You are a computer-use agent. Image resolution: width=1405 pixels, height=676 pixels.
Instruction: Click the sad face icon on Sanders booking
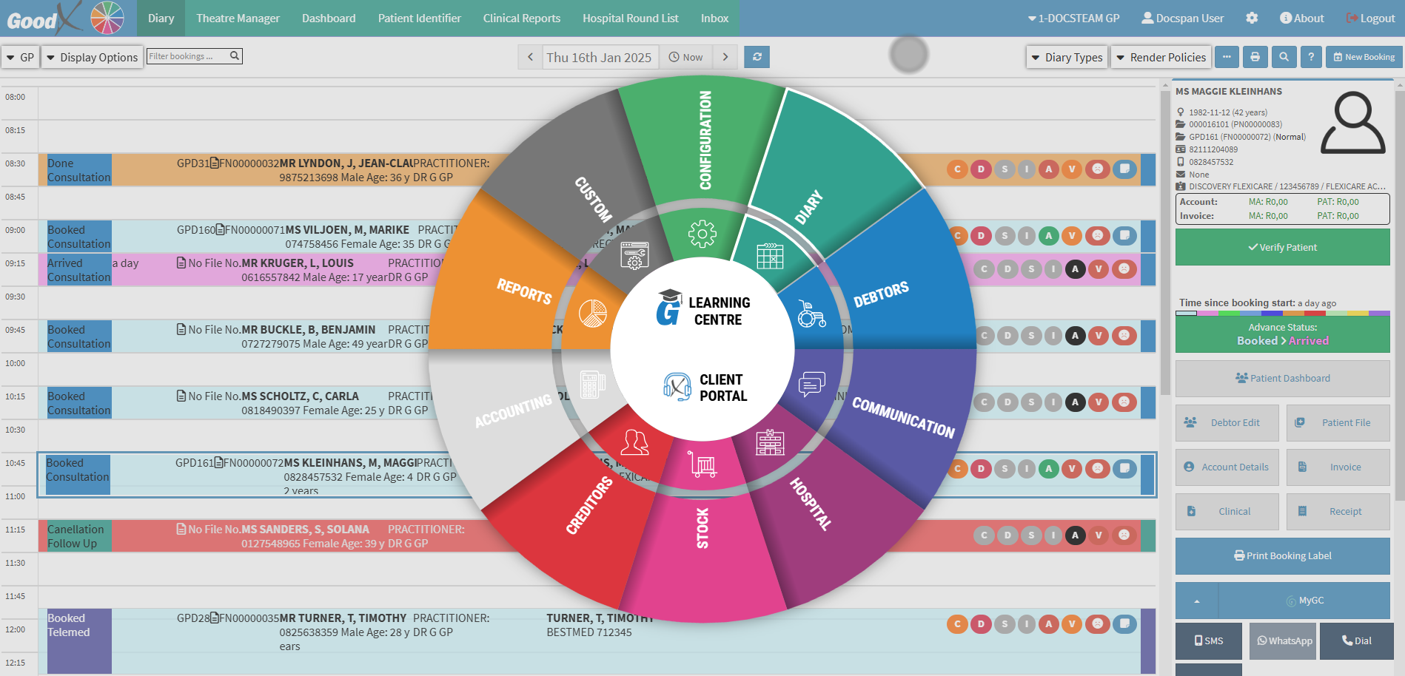tap(1124, 535)
